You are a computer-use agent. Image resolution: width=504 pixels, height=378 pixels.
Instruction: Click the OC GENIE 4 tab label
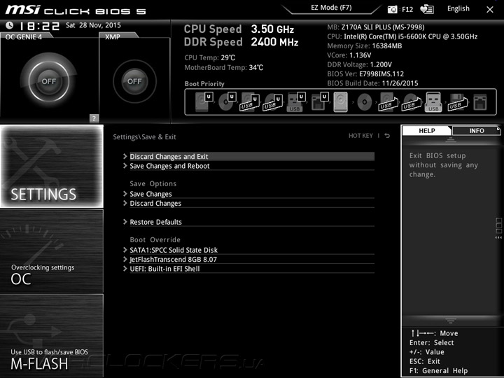(x=24, y=36)
